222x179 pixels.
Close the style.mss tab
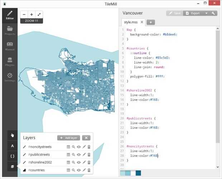point(142,22)
